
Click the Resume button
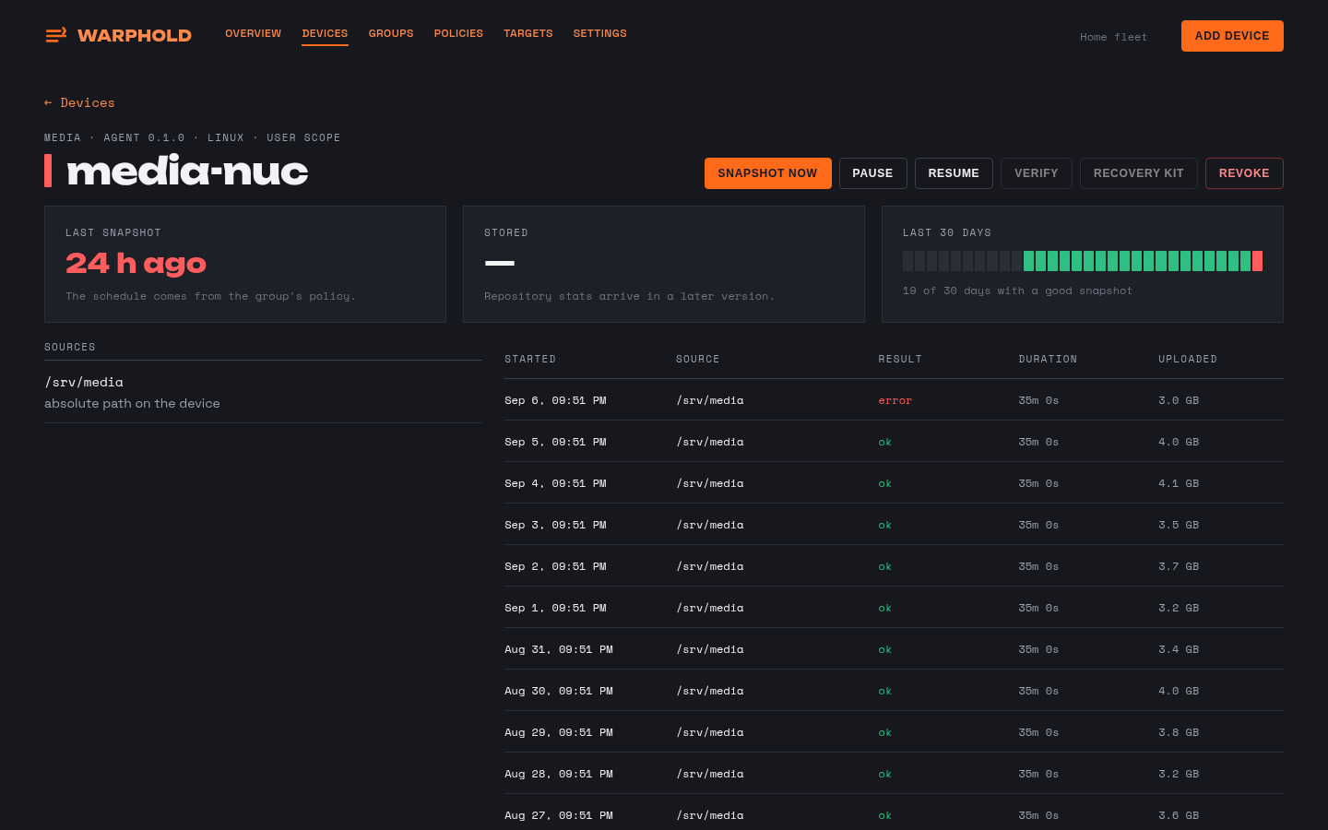(954, 173)
